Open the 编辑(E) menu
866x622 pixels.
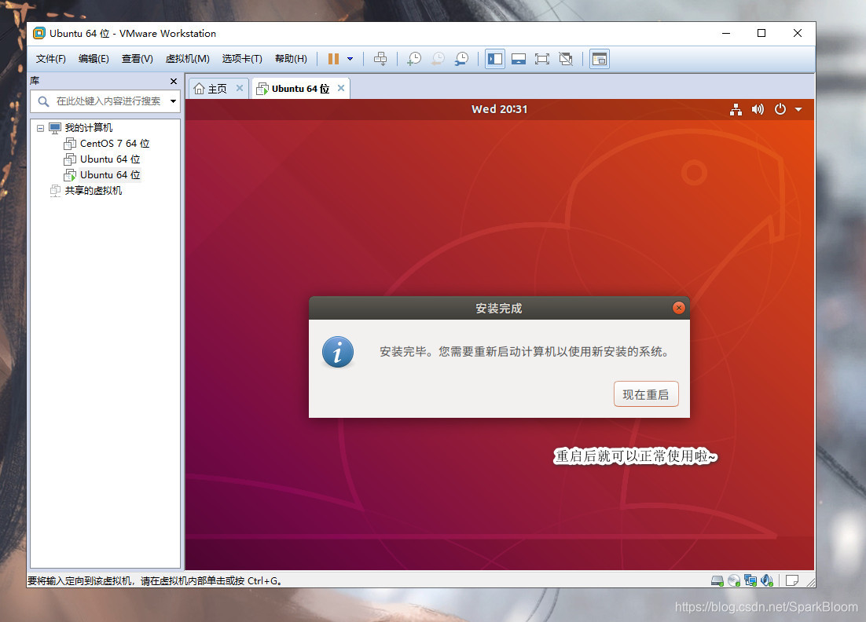(x=94, y=59)
